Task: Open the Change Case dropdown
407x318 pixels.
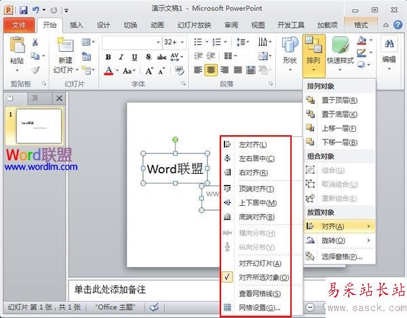Action: coord(129,71)
